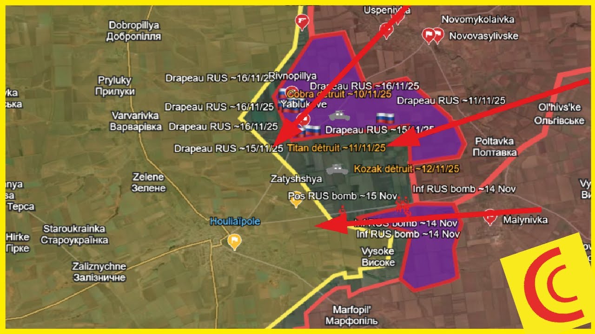Click the yellow pin under Pos RUS bomb
This screenshot has height=334, width=595.
pyautogui.click(x=296, y=200)
